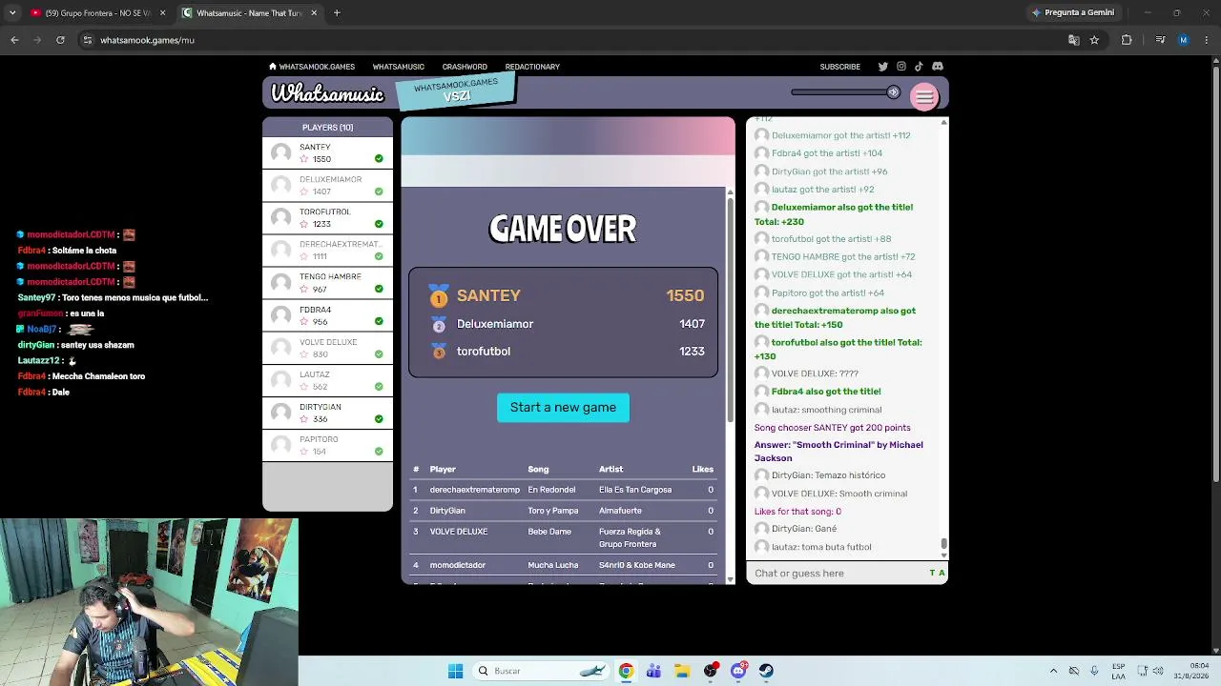1221x686 pixels.
Task: Open the tab search dropdown arrow
Action: click(12, 13)
